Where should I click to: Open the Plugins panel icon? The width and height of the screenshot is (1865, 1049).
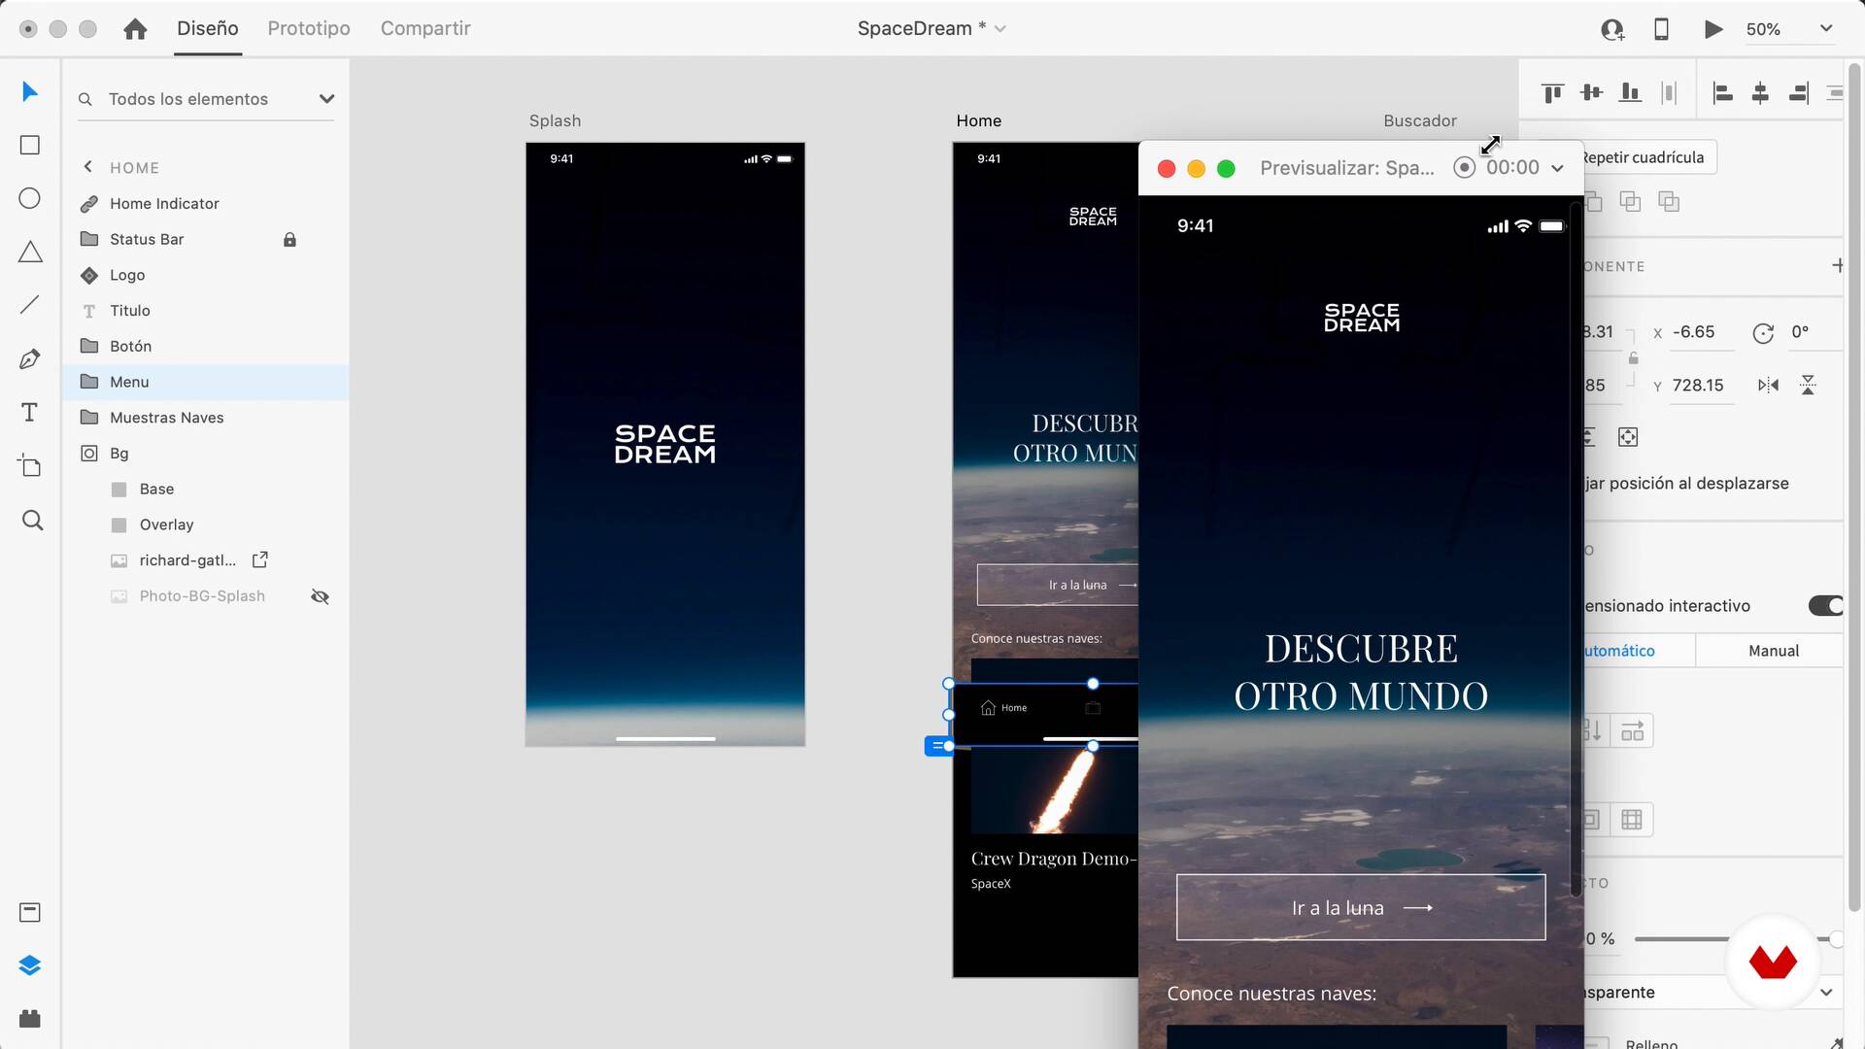coord(30,1018)
